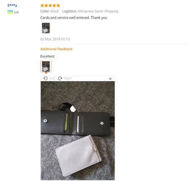Click the "Left" rotate label

(52, 78)
